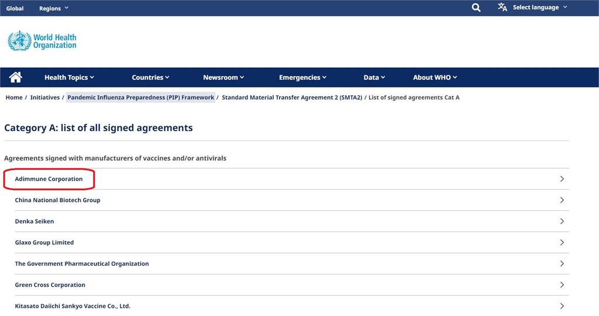Click the World Health Organization logo
The image size is (599, 316).
(x=42, y=41)
